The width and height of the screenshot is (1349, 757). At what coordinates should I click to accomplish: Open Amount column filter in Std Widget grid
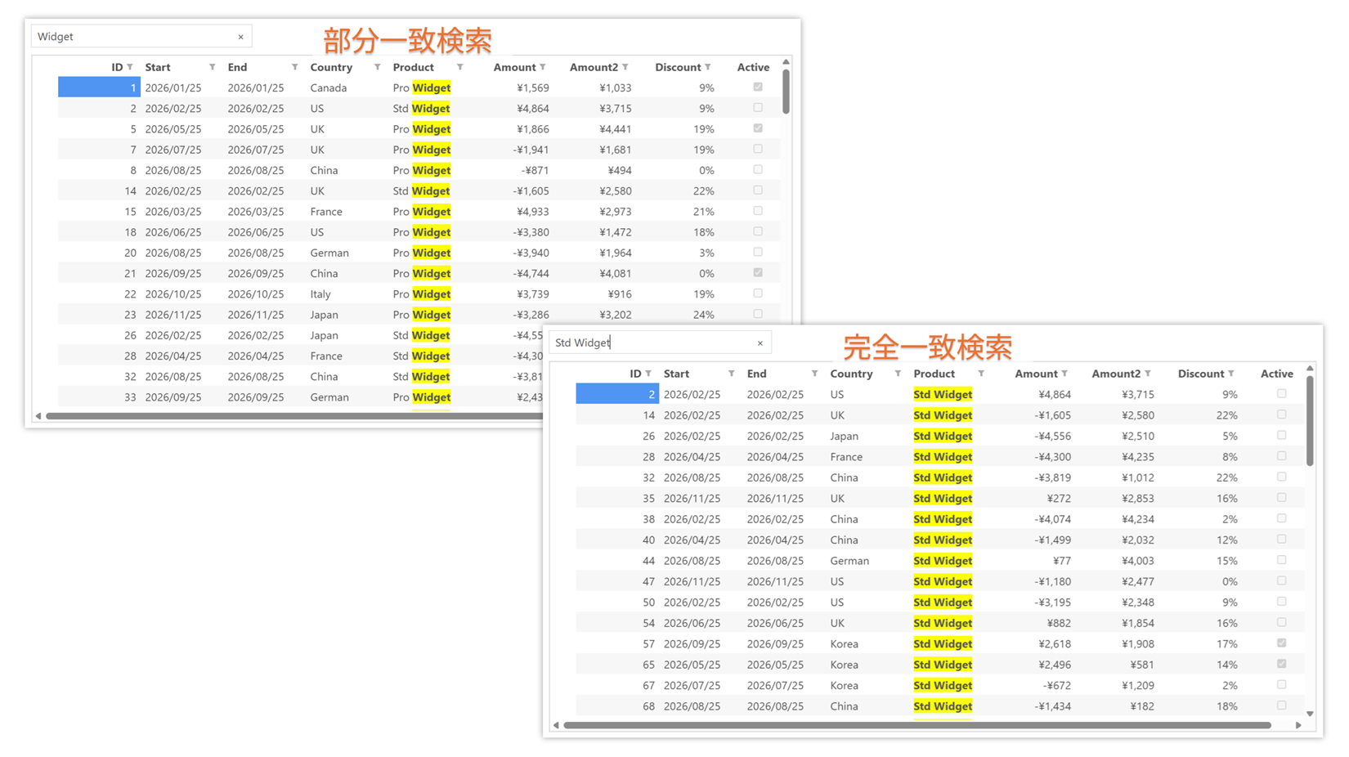[x=1064, y=374]
